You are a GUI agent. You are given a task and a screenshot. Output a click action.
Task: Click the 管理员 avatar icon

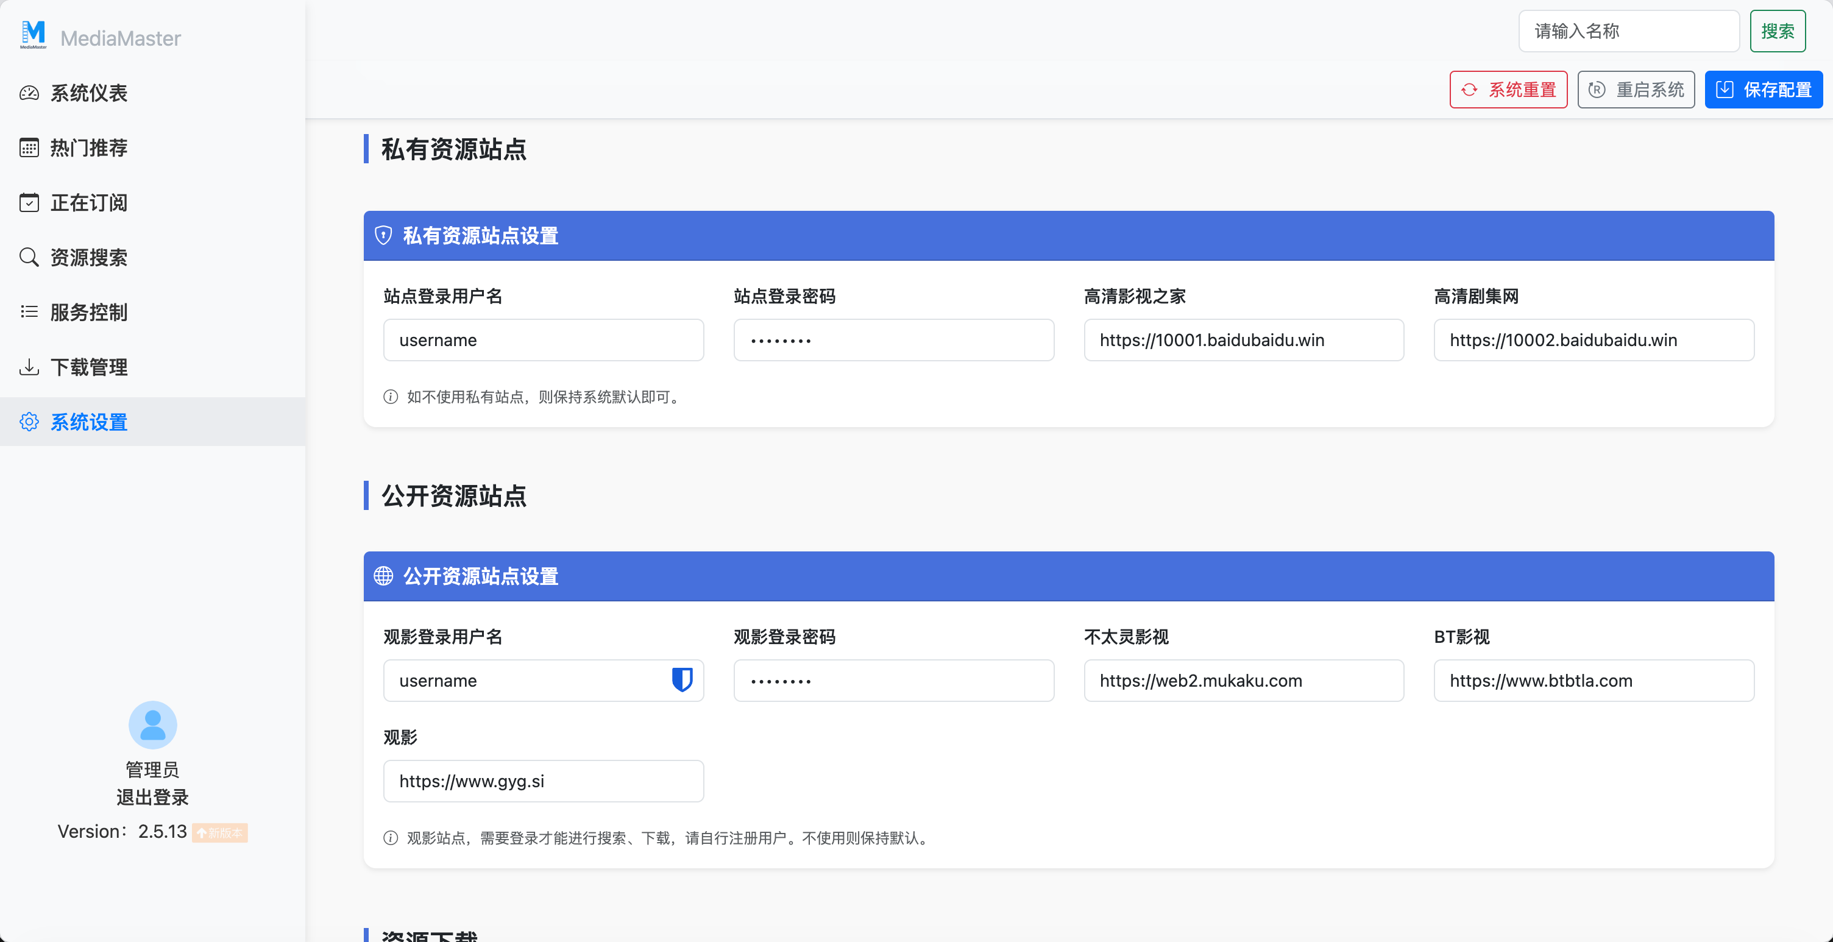(x=152, y=725)
